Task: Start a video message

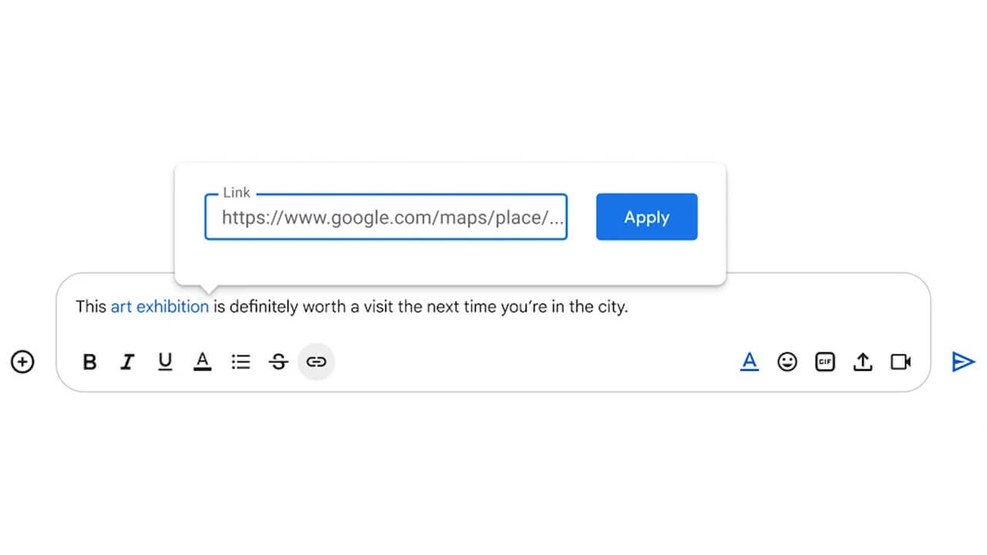Action: 900,362
